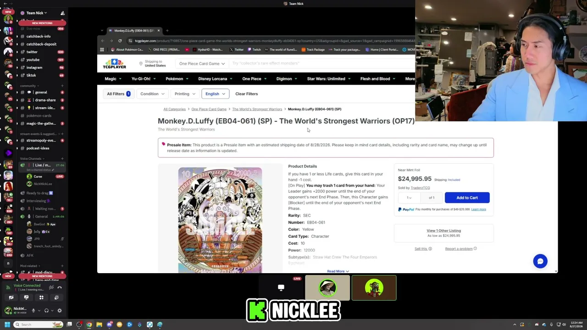Click the Monkey.D.Luffy card image

(220, 220)
